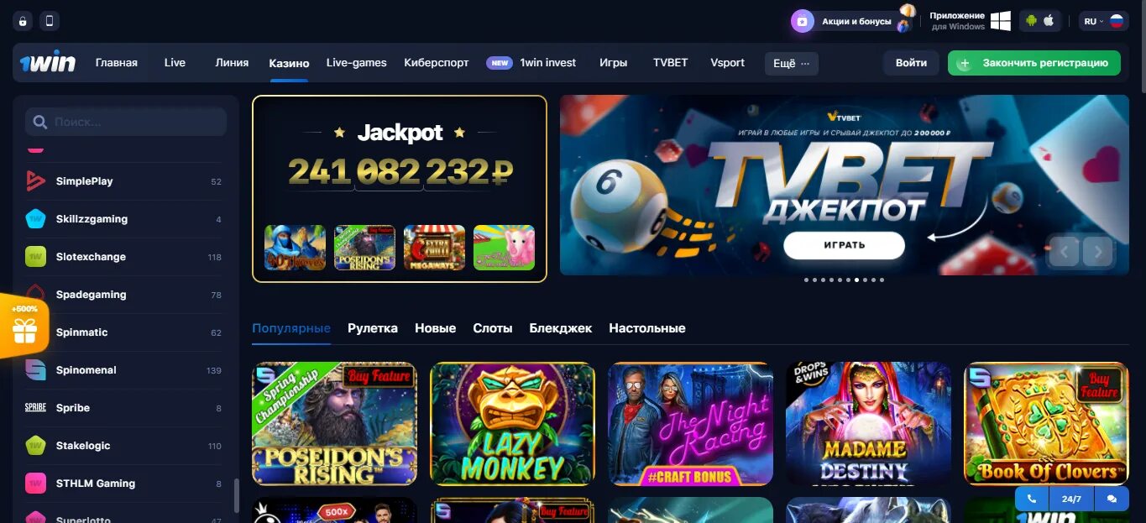Expand the Ещё more menu
Viewport: 1146px width, 523px height.
point(791,63)
